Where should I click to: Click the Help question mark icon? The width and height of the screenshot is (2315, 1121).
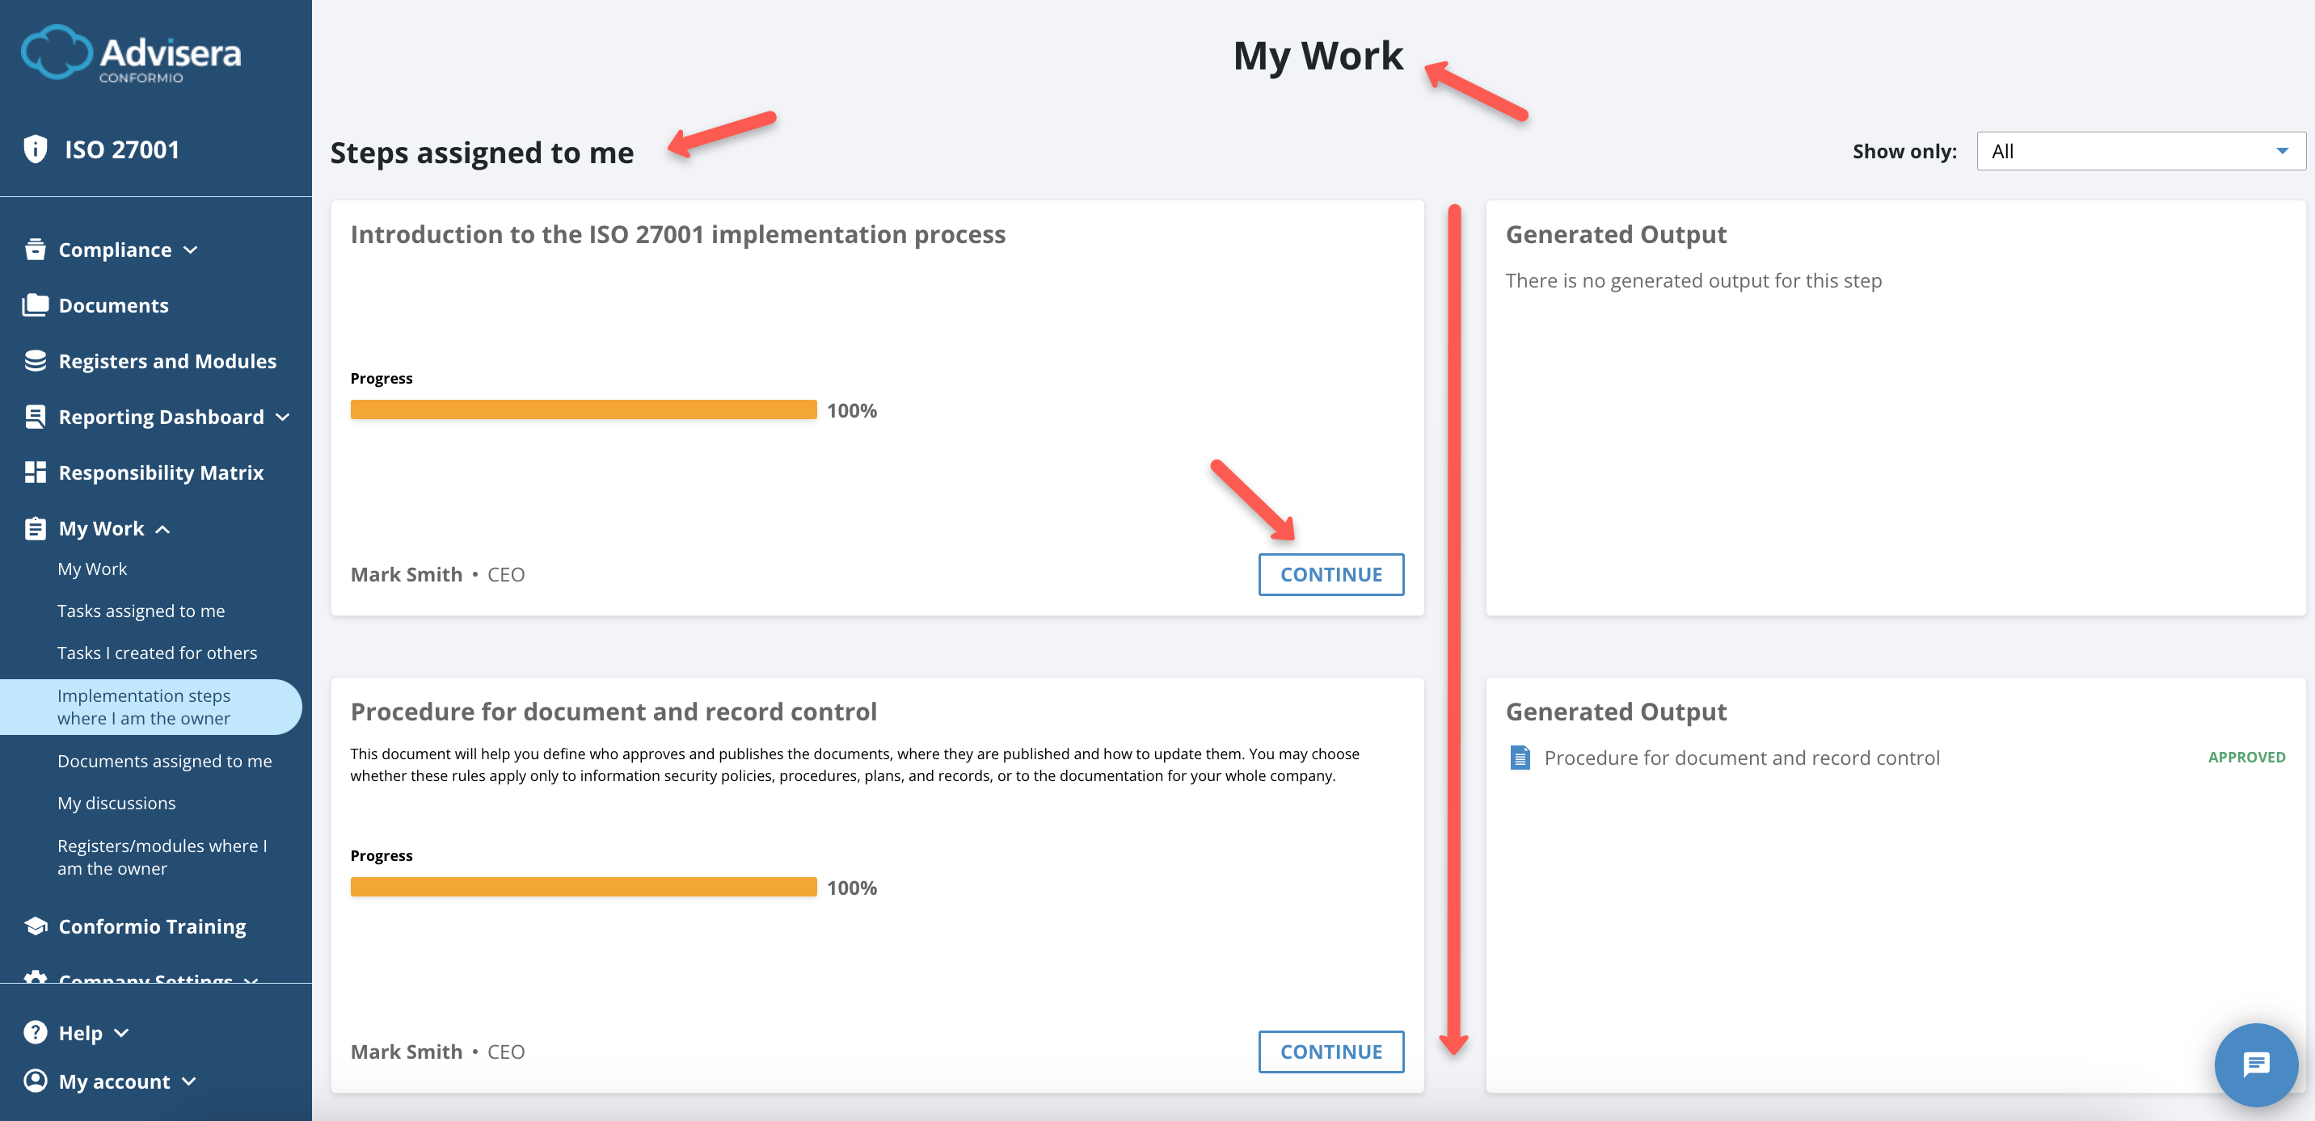tap(35, 1033)
